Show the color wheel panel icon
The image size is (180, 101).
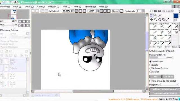(x=151, y=11)
